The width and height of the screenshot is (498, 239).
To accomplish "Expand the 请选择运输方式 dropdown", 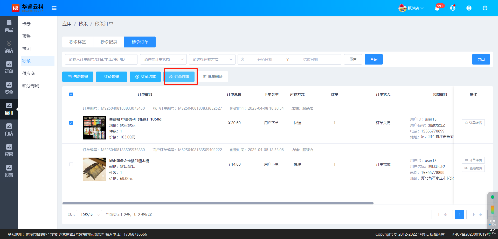I will pos(212,59).
